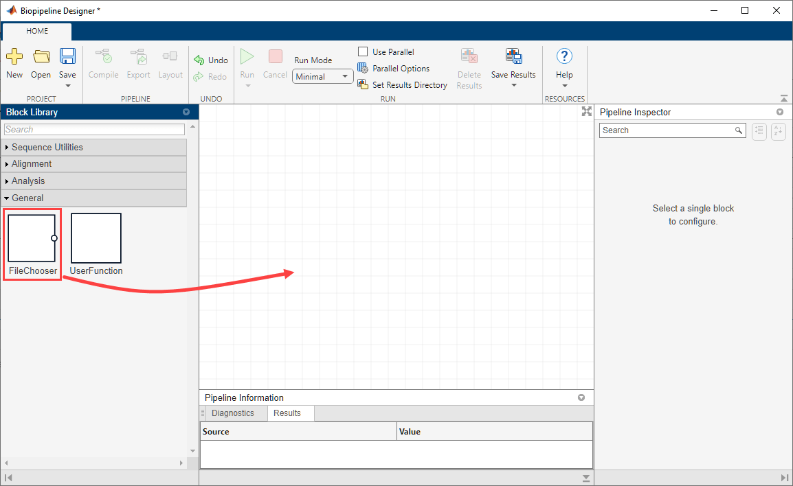Click the Layout pipeline icon

[170, 56]
